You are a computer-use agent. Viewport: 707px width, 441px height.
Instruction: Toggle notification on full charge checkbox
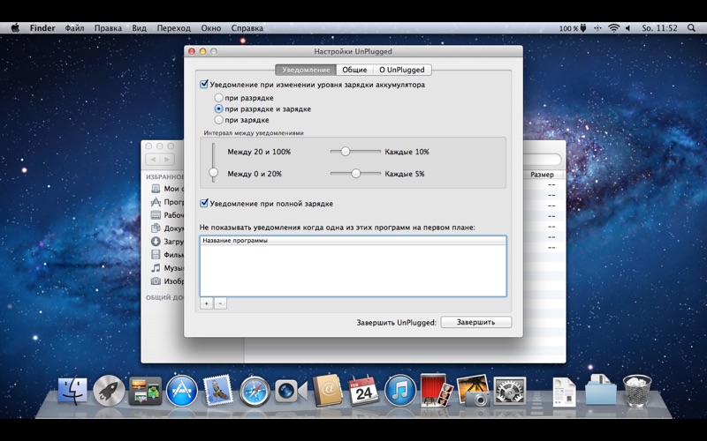pos(204,204)
